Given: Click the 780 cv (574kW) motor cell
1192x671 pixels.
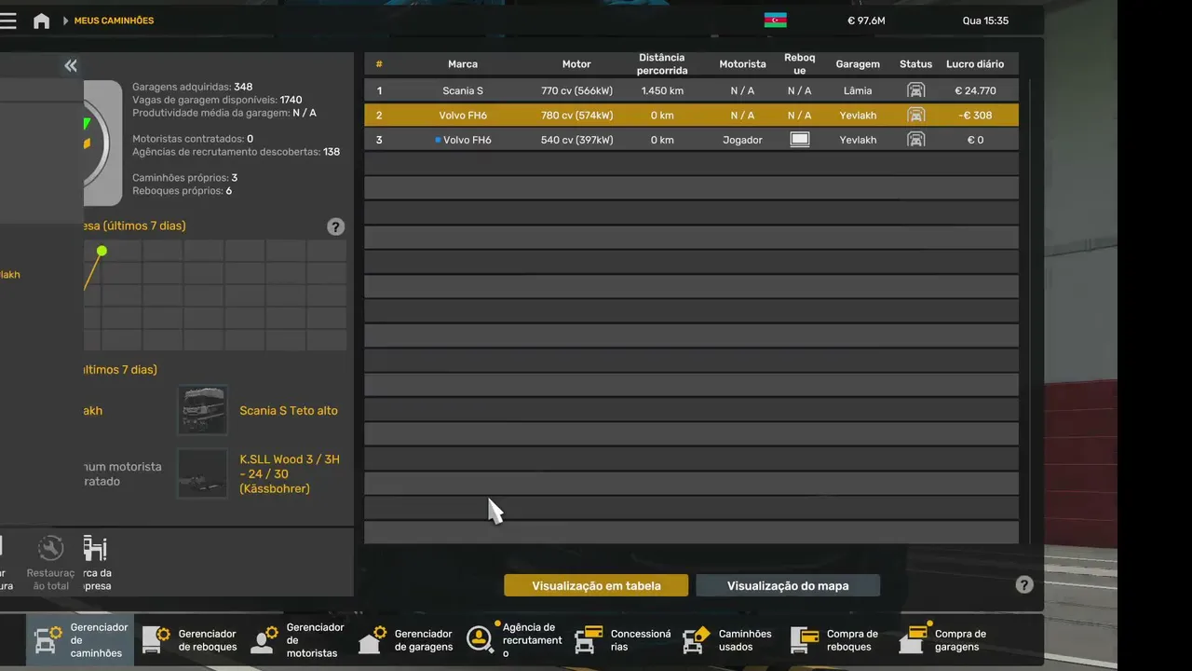Looking at the screenshot, I should point(576,116).
